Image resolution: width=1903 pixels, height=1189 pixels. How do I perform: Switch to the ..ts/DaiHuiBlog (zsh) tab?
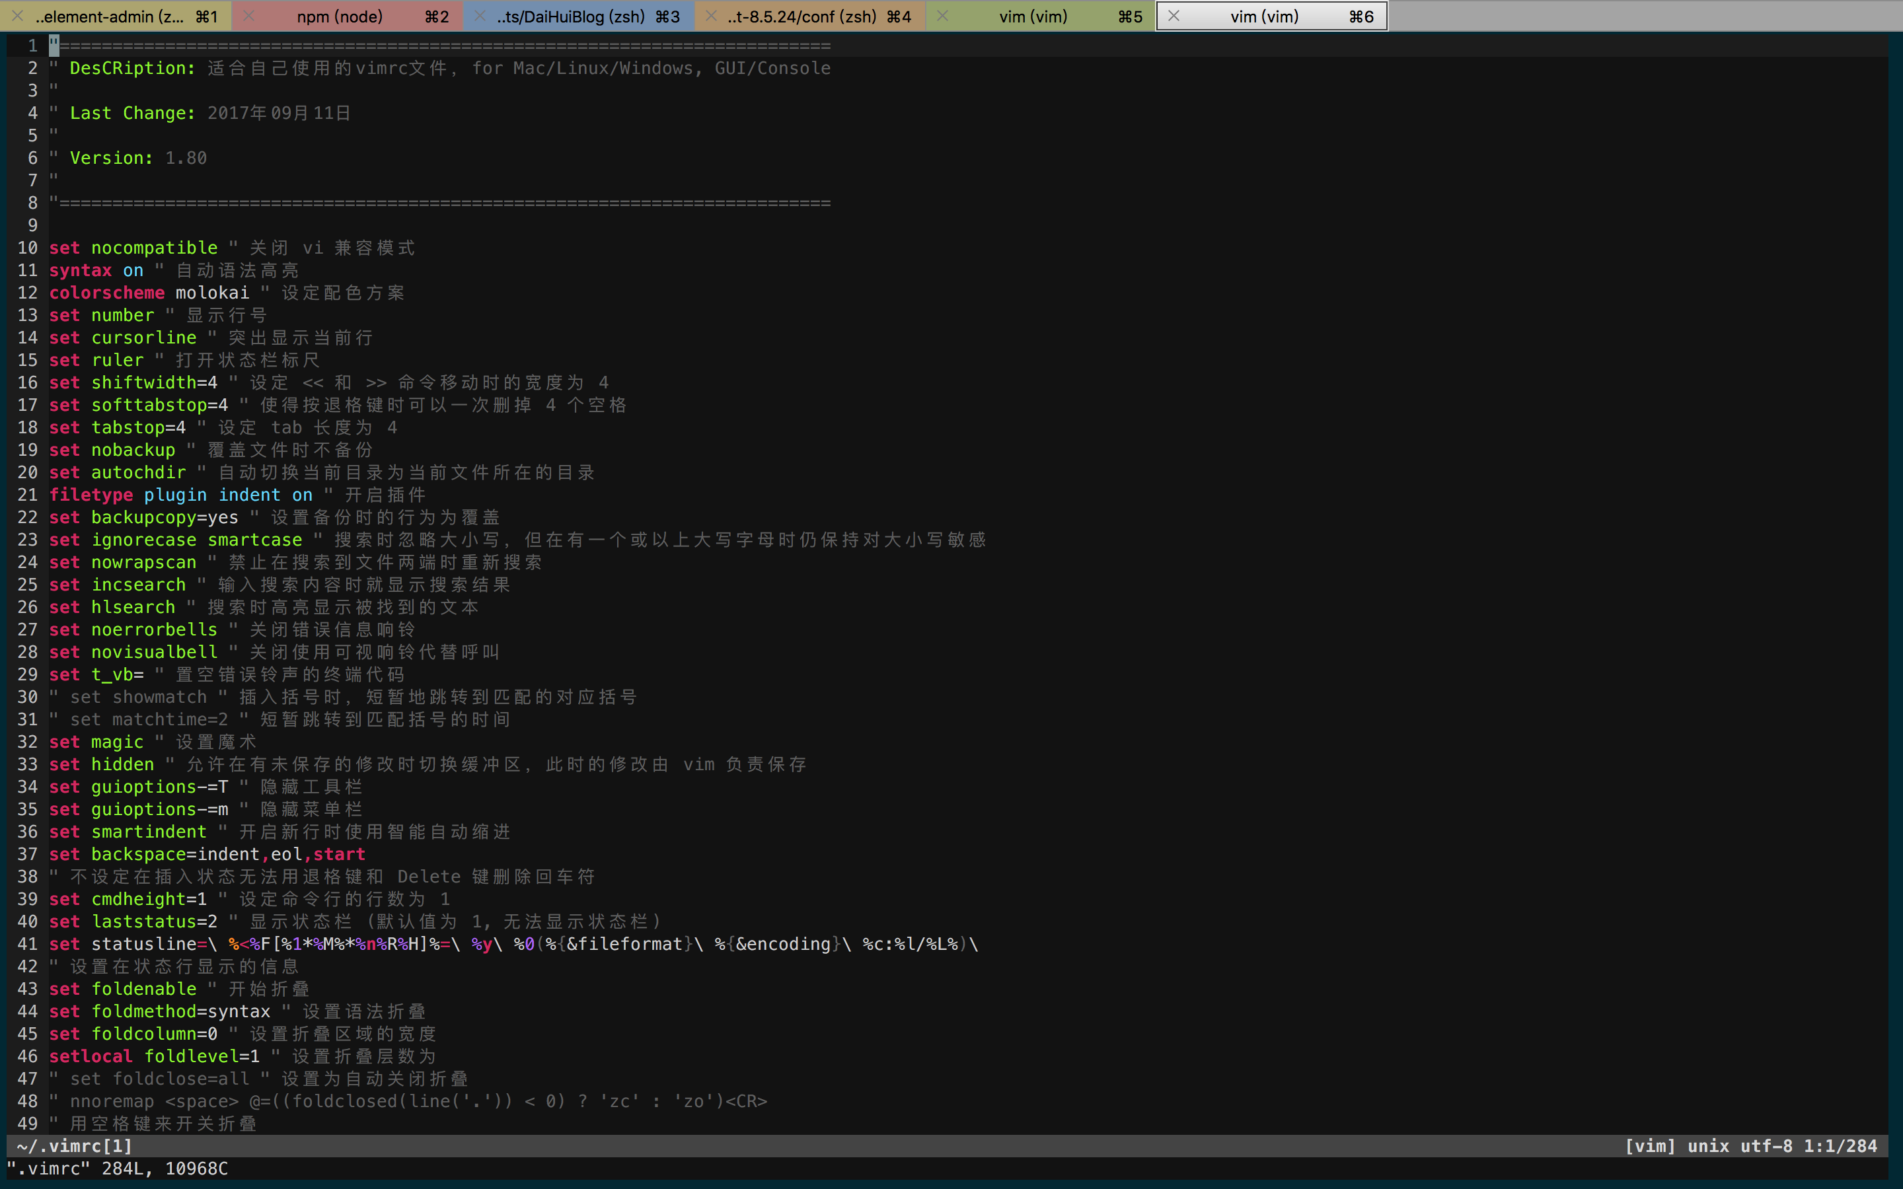(x=571, y=16)
